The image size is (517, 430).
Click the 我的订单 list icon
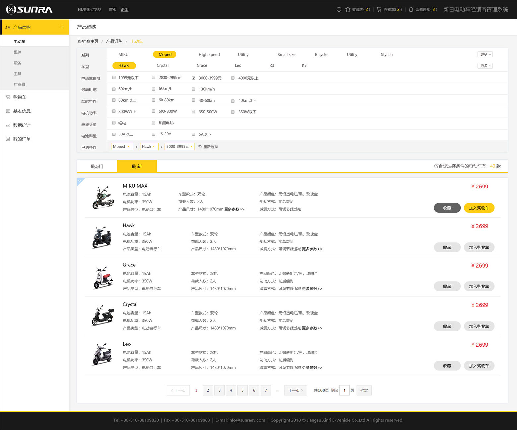pyautogui.click(x=8, y=139)
